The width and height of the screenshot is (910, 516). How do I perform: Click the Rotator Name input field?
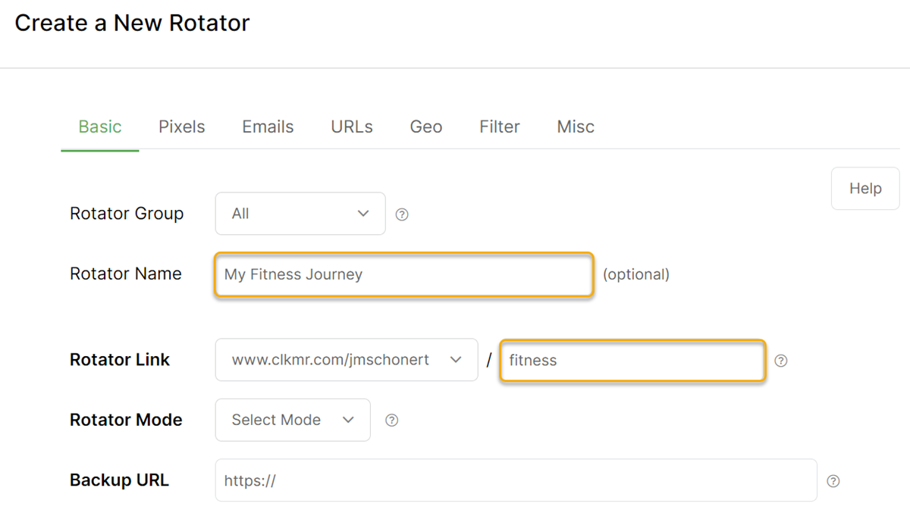click(403, 274)
